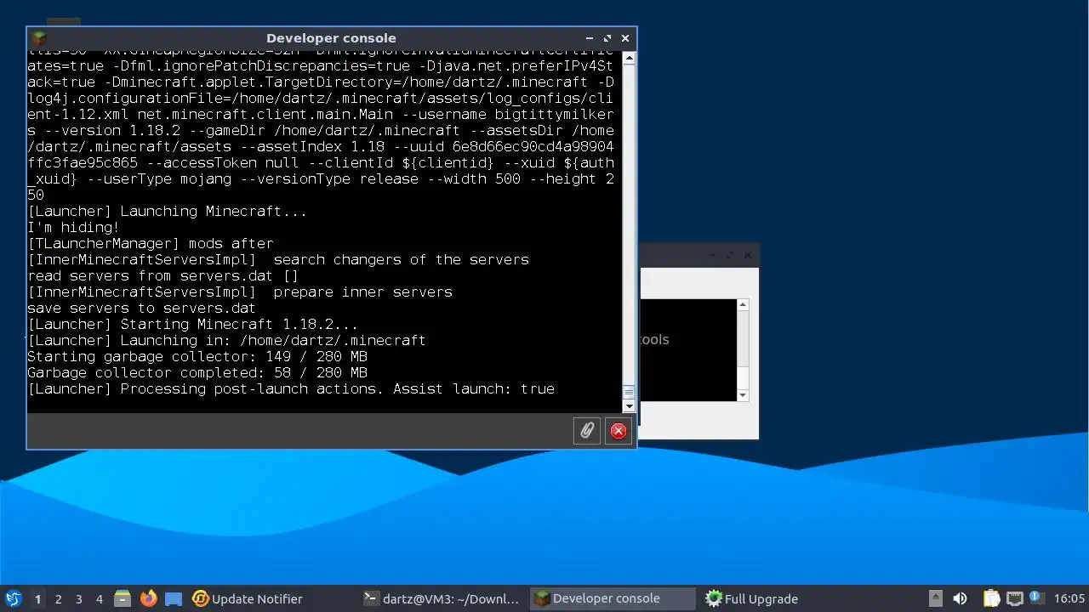Switch to workspace 1

(37, 599)
